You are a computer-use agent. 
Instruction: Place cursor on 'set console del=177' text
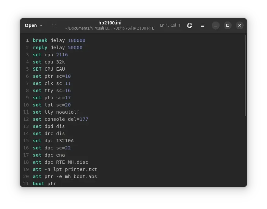click(60, 119)
